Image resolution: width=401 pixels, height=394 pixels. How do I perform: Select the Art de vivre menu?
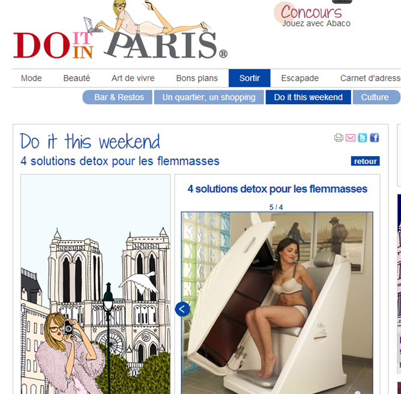[x=133, y=78]
